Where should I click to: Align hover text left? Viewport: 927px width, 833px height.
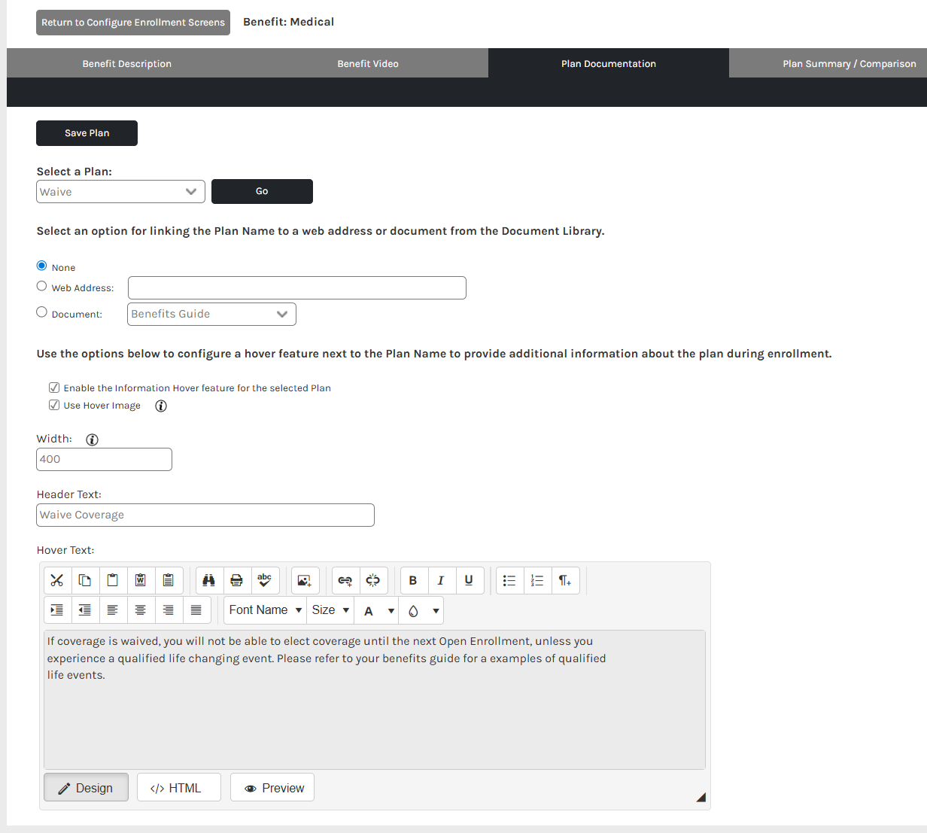pyautogui.click(x=113, y=610)
